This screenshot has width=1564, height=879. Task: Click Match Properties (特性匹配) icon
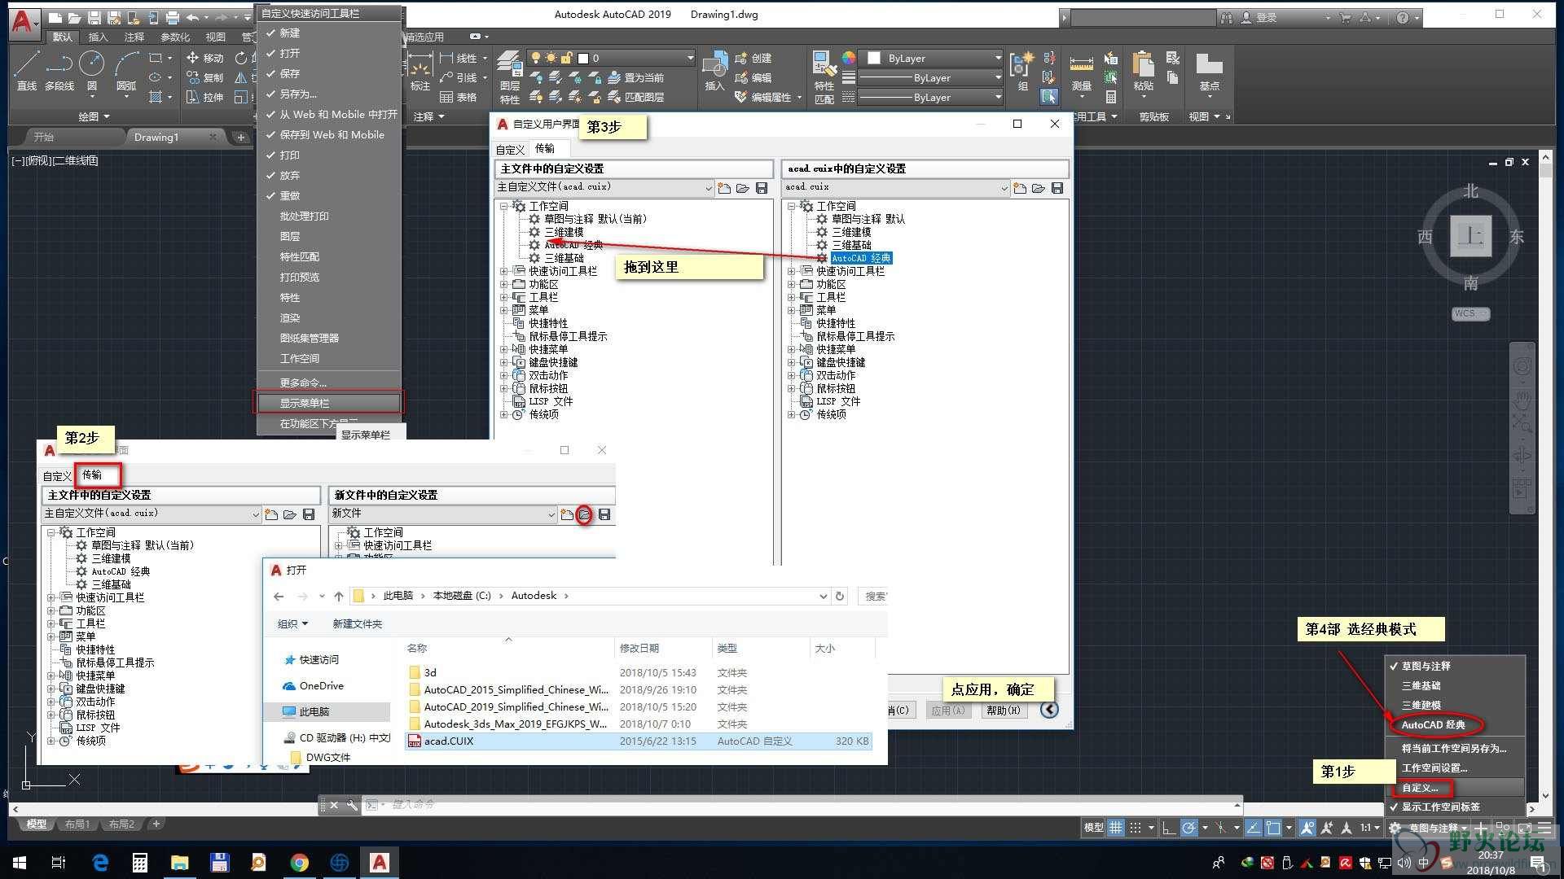[x=824, y=77]
